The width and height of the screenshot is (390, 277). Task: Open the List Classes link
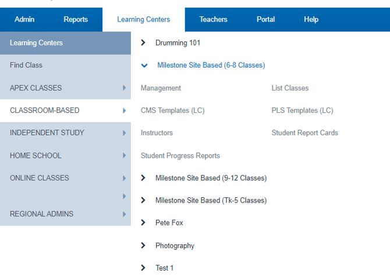point(290,88)
